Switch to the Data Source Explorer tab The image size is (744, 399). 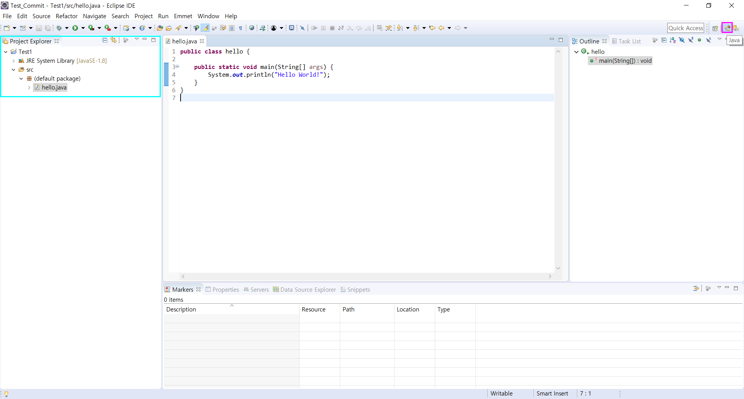point(305,290)
